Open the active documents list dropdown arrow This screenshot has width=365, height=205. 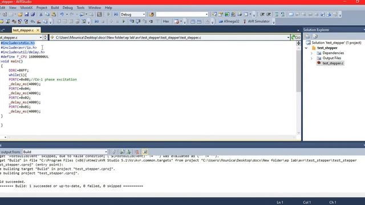(298, 30)
